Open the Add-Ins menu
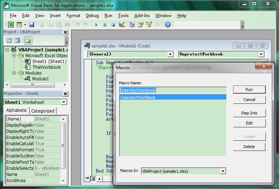The height and width of the screenshot is (189, 279). point(142,16)
